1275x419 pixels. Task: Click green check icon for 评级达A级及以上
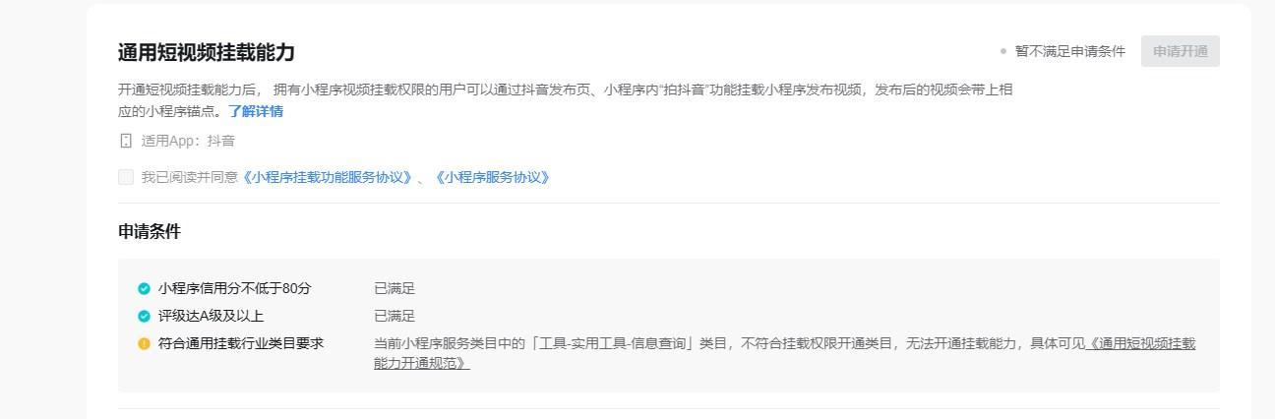[144, 317]
